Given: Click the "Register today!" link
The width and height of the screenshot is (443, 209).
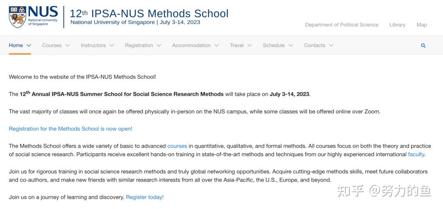Looking at the screenshot, I should click(145, 197).
